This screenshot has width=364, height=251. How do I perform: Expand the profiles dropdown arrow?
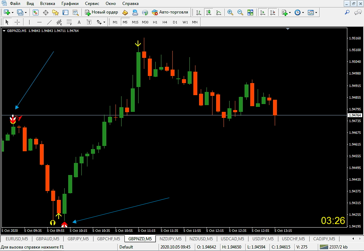coord(26,12)
